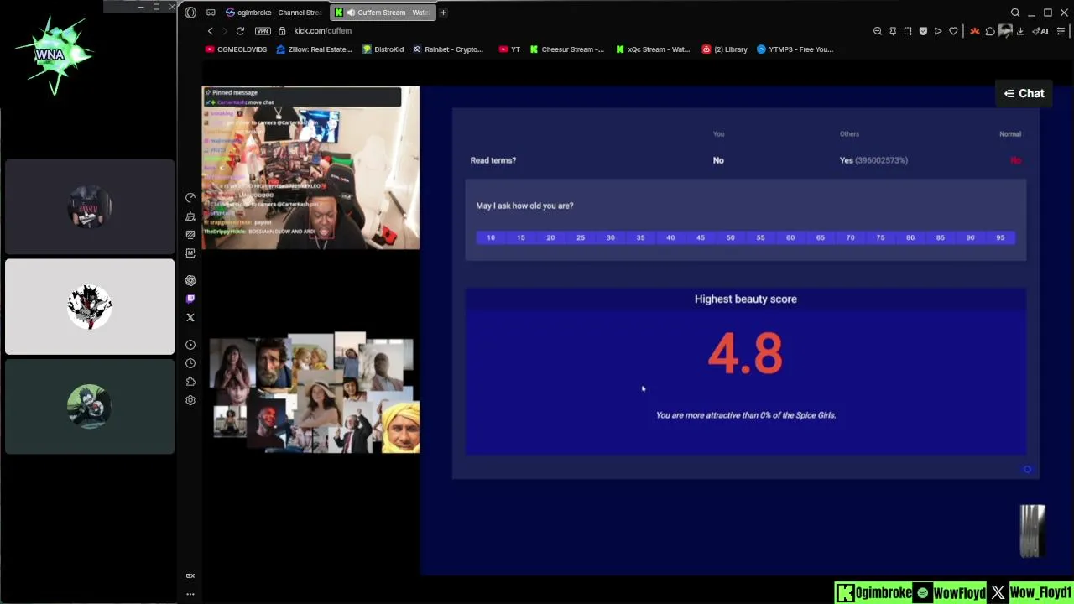The image size is (1074, 604).
Task: Switch to Cuffem Stream tab
Action: [382, 13]
